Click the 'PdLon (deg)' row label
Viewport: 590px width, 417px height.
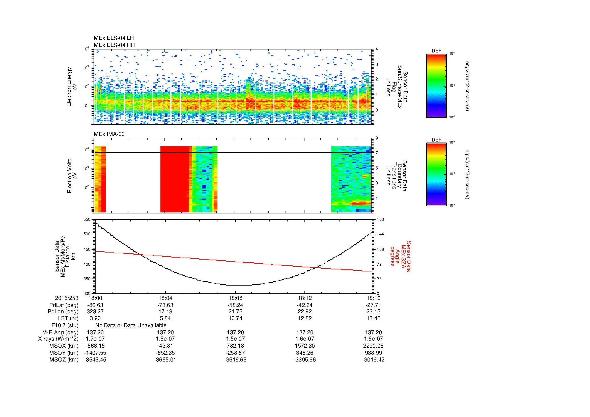63,312
